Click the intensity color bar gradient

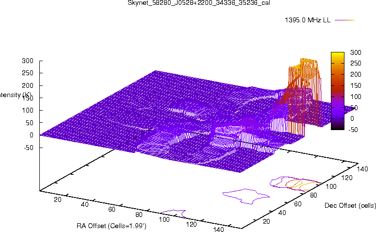pyautogui.click(x=338, y=91)
